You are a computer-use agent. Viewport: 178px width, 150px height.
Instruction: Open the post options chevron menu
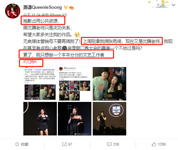pos(173,5)
